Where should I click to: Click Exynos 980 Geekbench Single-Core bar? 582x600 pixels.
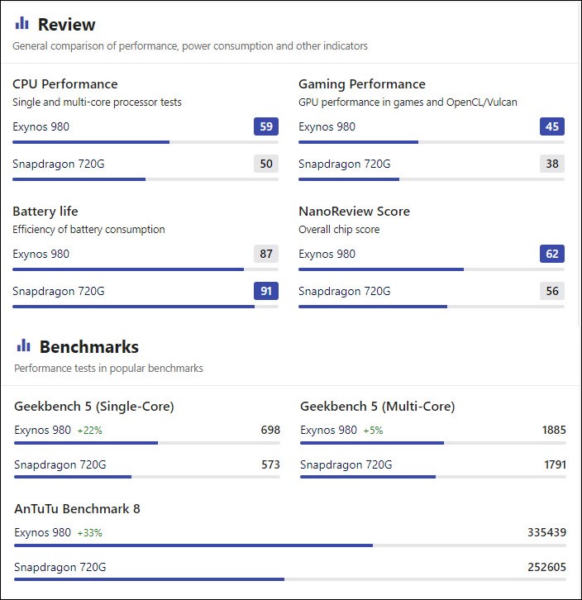coord(147,443)
